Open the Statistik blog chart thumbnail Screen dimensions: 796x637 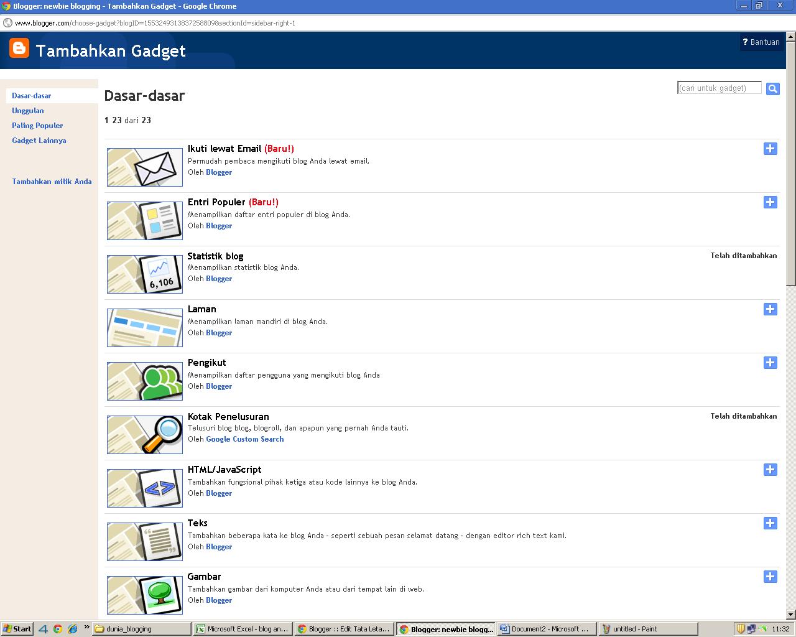point(145,274)
